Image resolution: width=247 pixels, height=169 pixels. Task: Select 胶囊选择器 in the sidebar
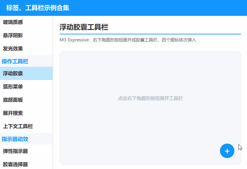[x=26, y=164]
